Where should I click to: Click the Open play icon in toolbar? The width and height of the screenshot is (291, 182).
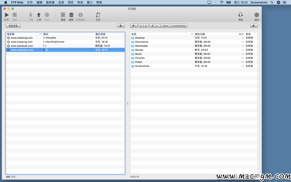click(x=7, y=15)
